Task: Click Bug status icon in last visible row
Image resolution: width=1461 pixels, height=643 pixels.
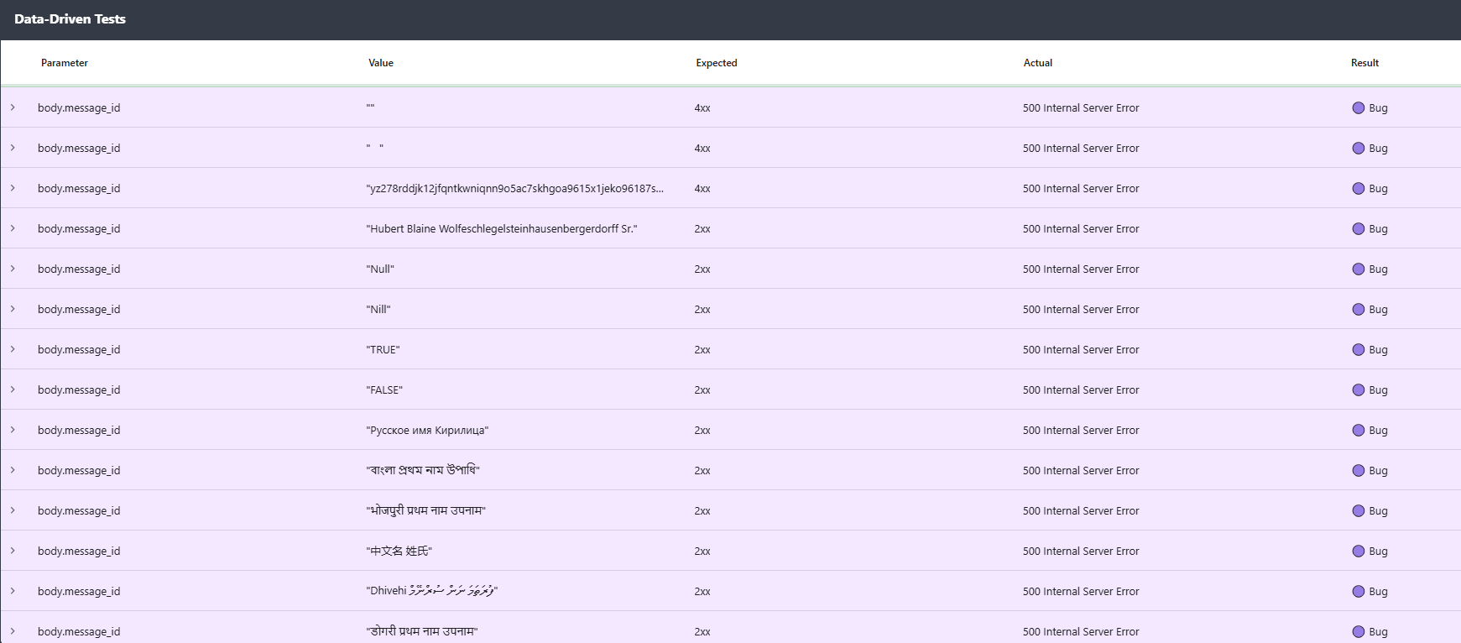Action: pos(1358,631)
